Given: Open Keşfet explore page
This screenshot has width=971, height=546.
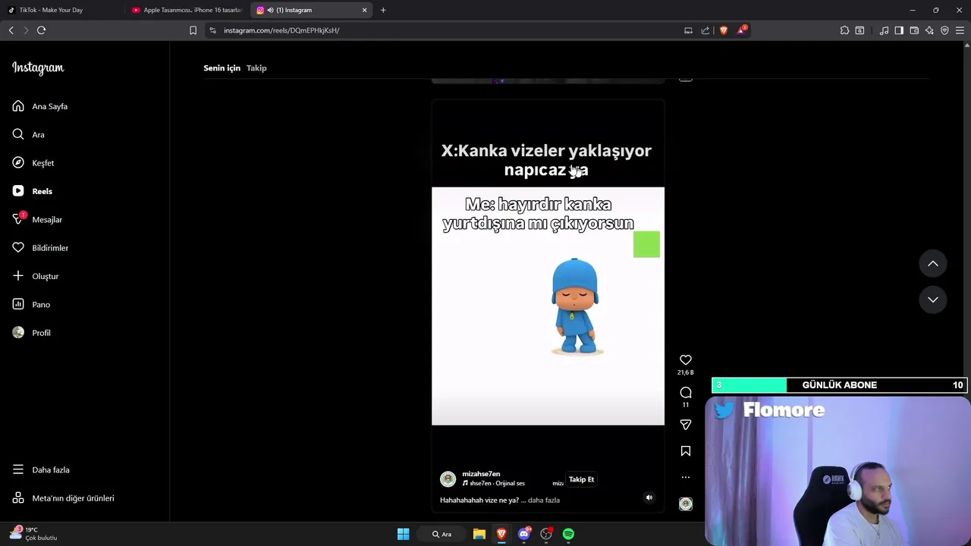Looking at the screenshot, I should [x=33, y=163].
